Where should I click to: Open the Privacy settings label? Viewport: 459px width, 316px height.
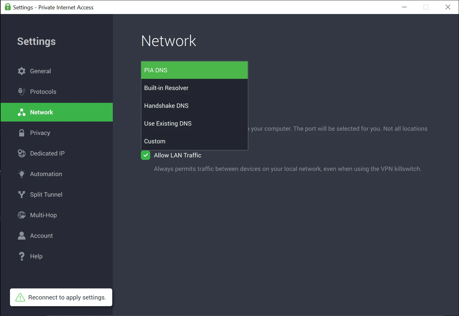pyautogui.click(x=40, y=133)
